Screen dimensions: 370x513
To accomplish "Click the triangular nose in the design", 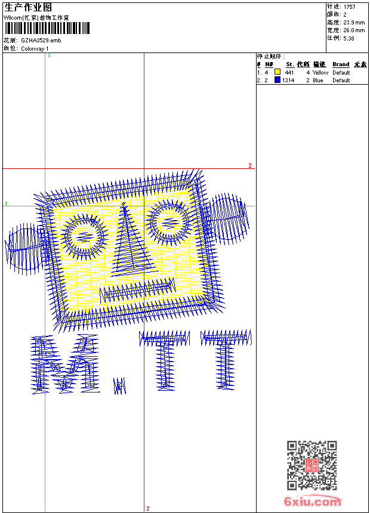I will [128, 242].
